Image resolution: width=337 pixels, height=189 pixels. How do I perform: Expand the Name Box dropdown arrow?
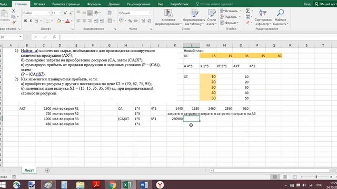coord(21,37)
